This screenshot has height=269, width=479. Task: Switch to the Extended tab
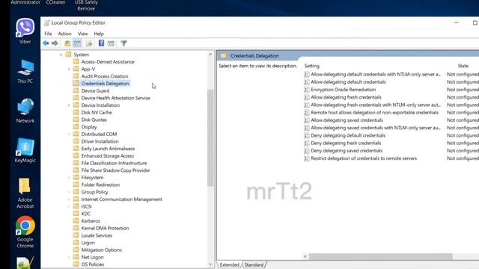click(230, 265)
